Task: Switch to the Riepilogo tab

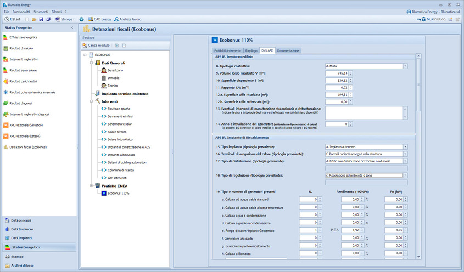Action: pos(251,51)
